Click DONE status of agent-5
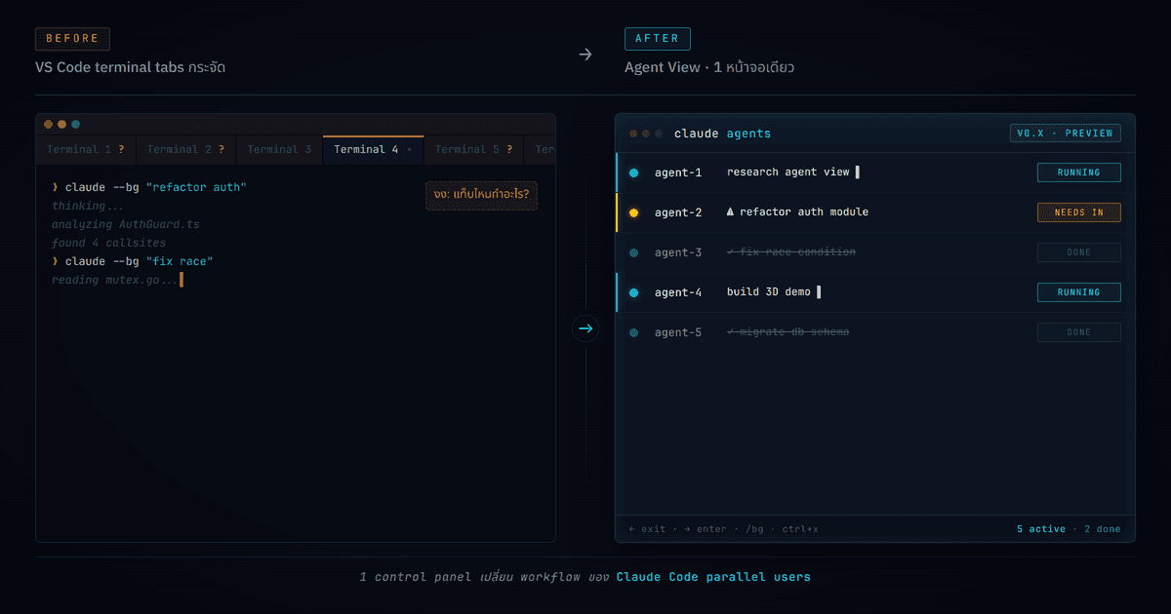Screen dimensions: 1171x614 [1078, 332]
